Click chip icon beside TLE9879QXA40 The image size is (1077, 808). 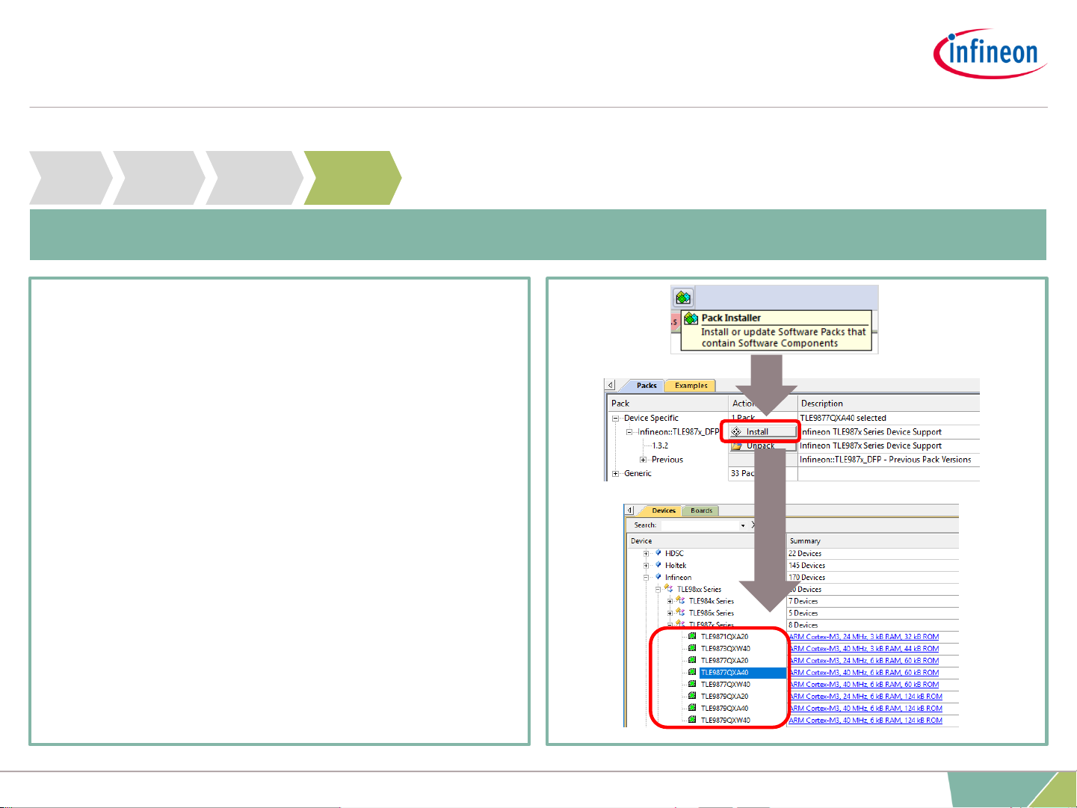pos(692,709)
